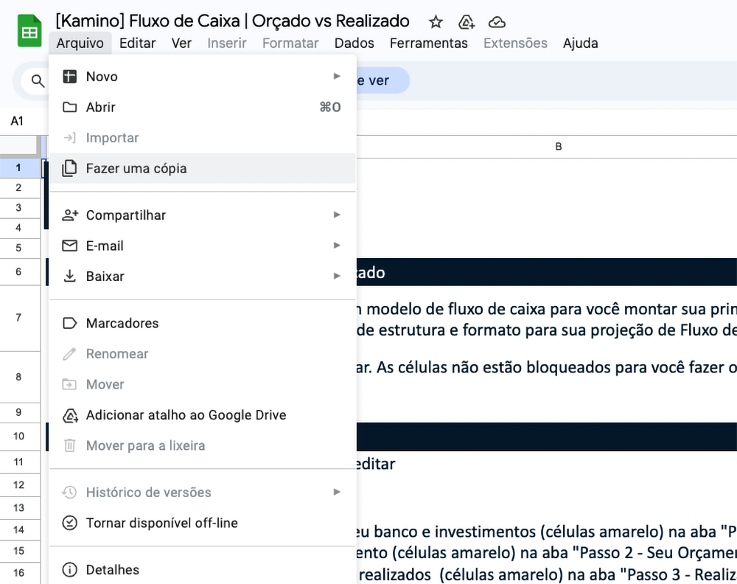This screenshot has height=584, width=737.
Task: Click the 'Ajuda' help menu
Action: pyautogui.click(x=580, y=43)
